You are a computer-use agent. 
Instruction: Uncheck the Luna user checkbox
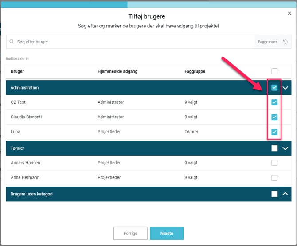pos(274,132)
